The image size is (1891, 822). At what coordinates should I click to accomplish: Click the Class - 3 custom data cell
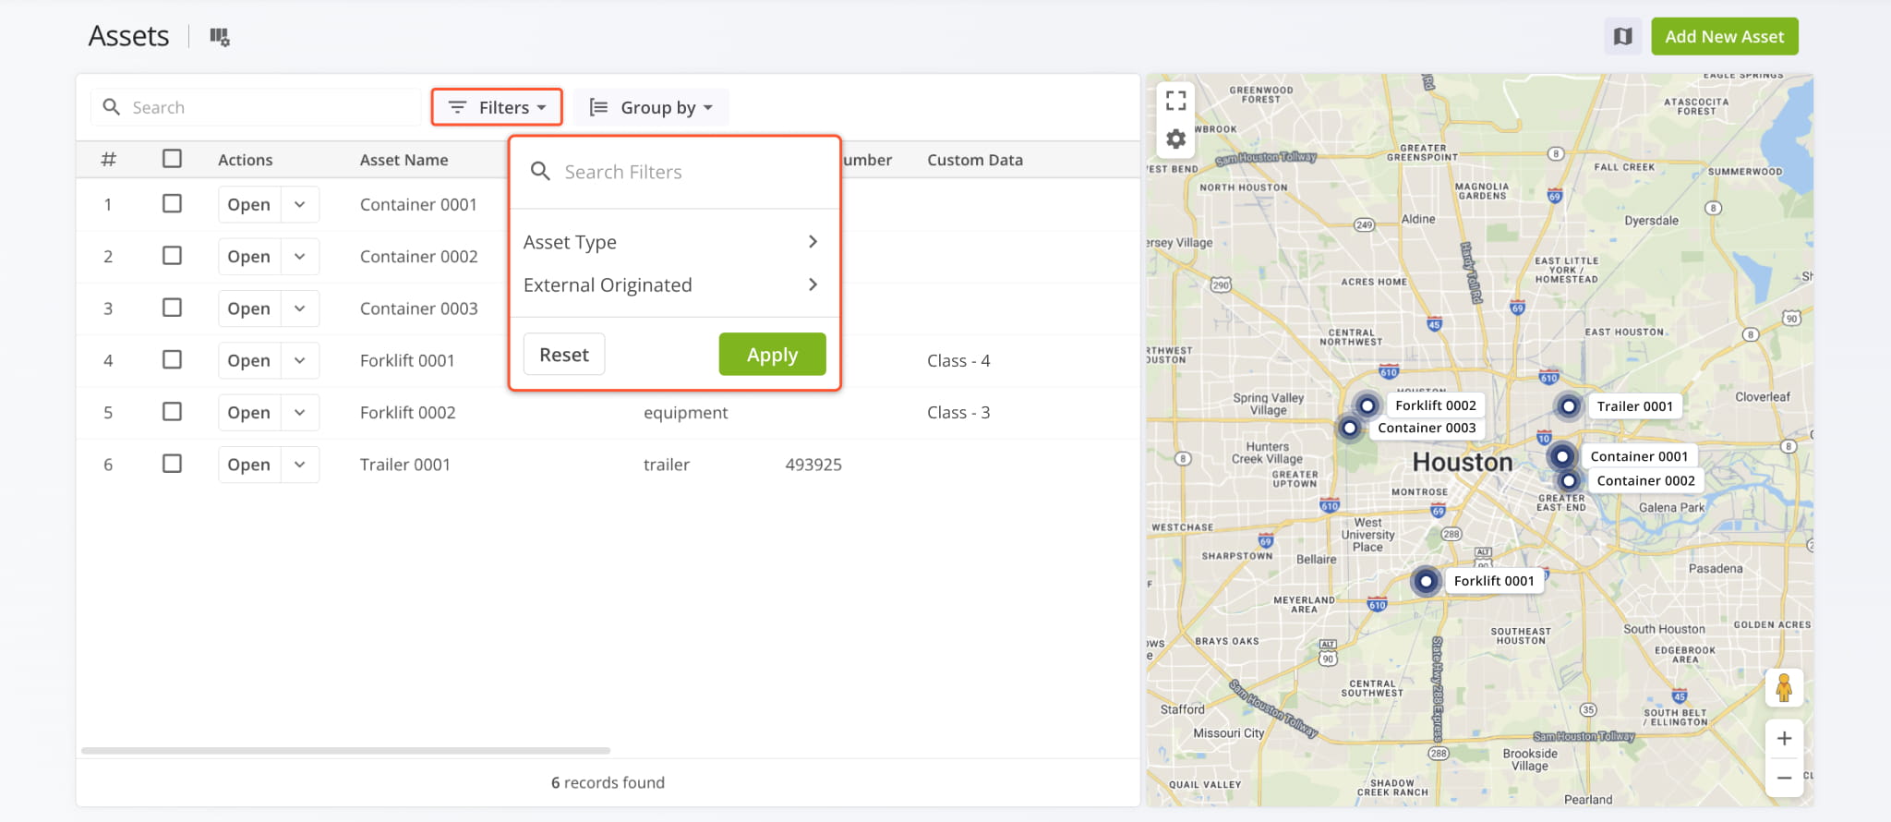(x=958, y=412)
